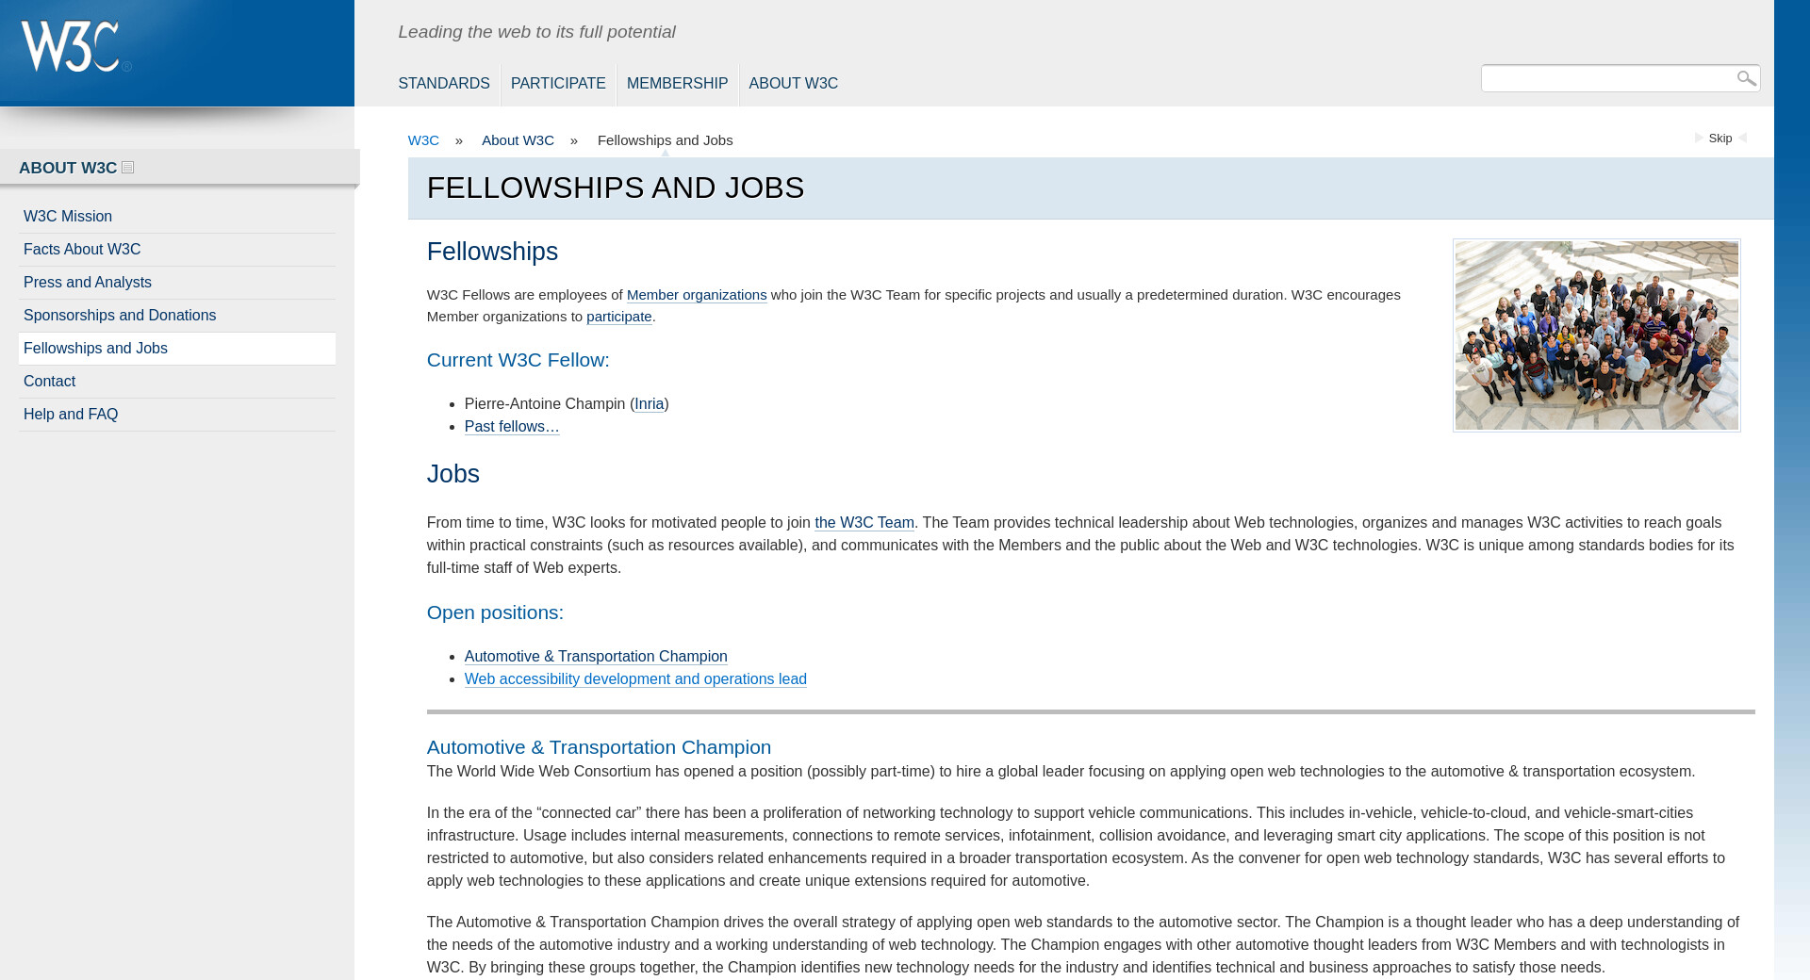Open Help and FAQ sidebar link

point(71,415)
